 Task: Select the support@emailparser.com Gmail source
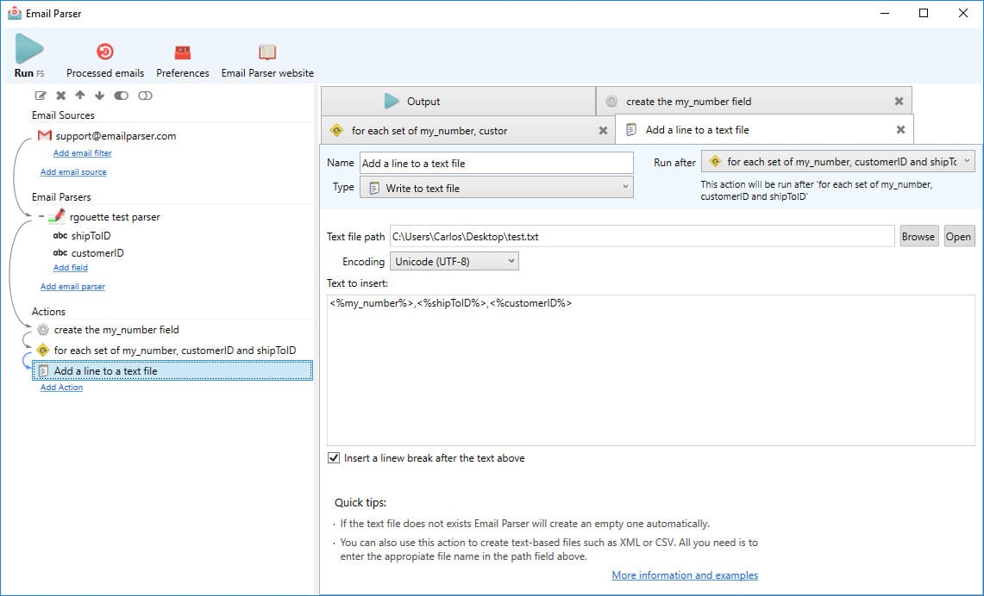pyautogui.click(x=116, y=136)
